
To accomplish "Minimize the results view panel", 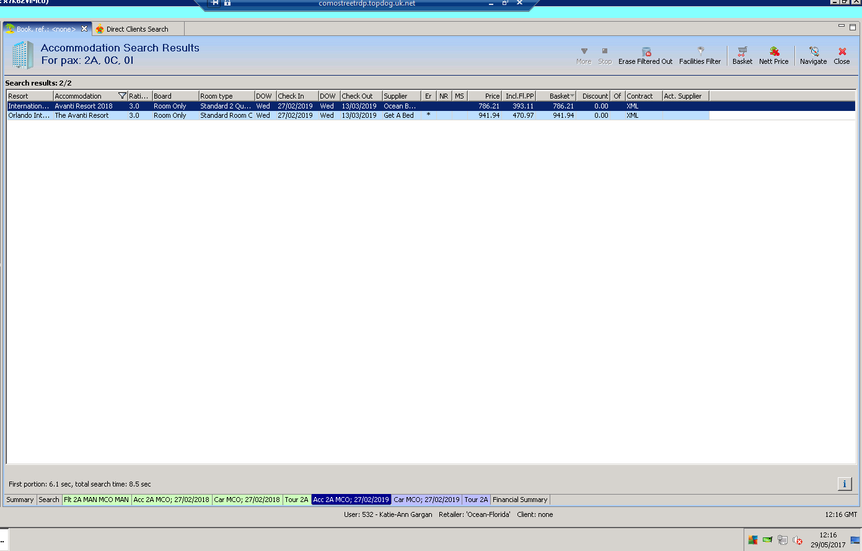I will 842,26.
